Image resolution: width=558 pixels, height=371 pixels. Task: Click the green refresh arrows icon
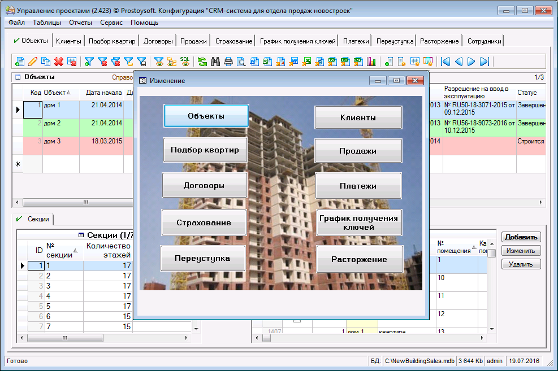coord(202,62)
